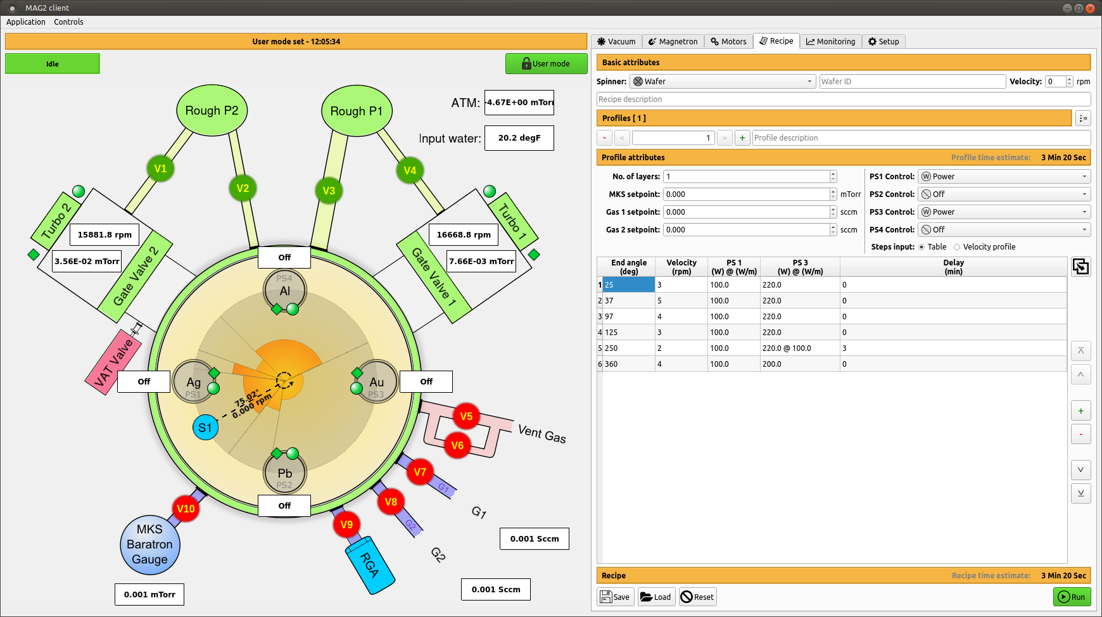Open the Controls menu
1102x617 pixels.
(x=68, y=22)
